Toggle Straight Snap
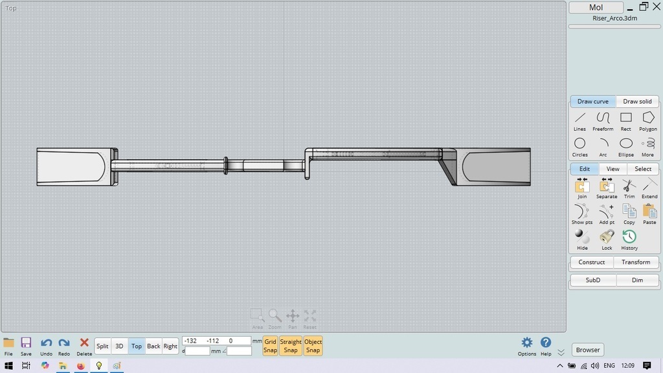Image resolution: width=663 pixels, height=373 pixels. (x=291, y=346)
